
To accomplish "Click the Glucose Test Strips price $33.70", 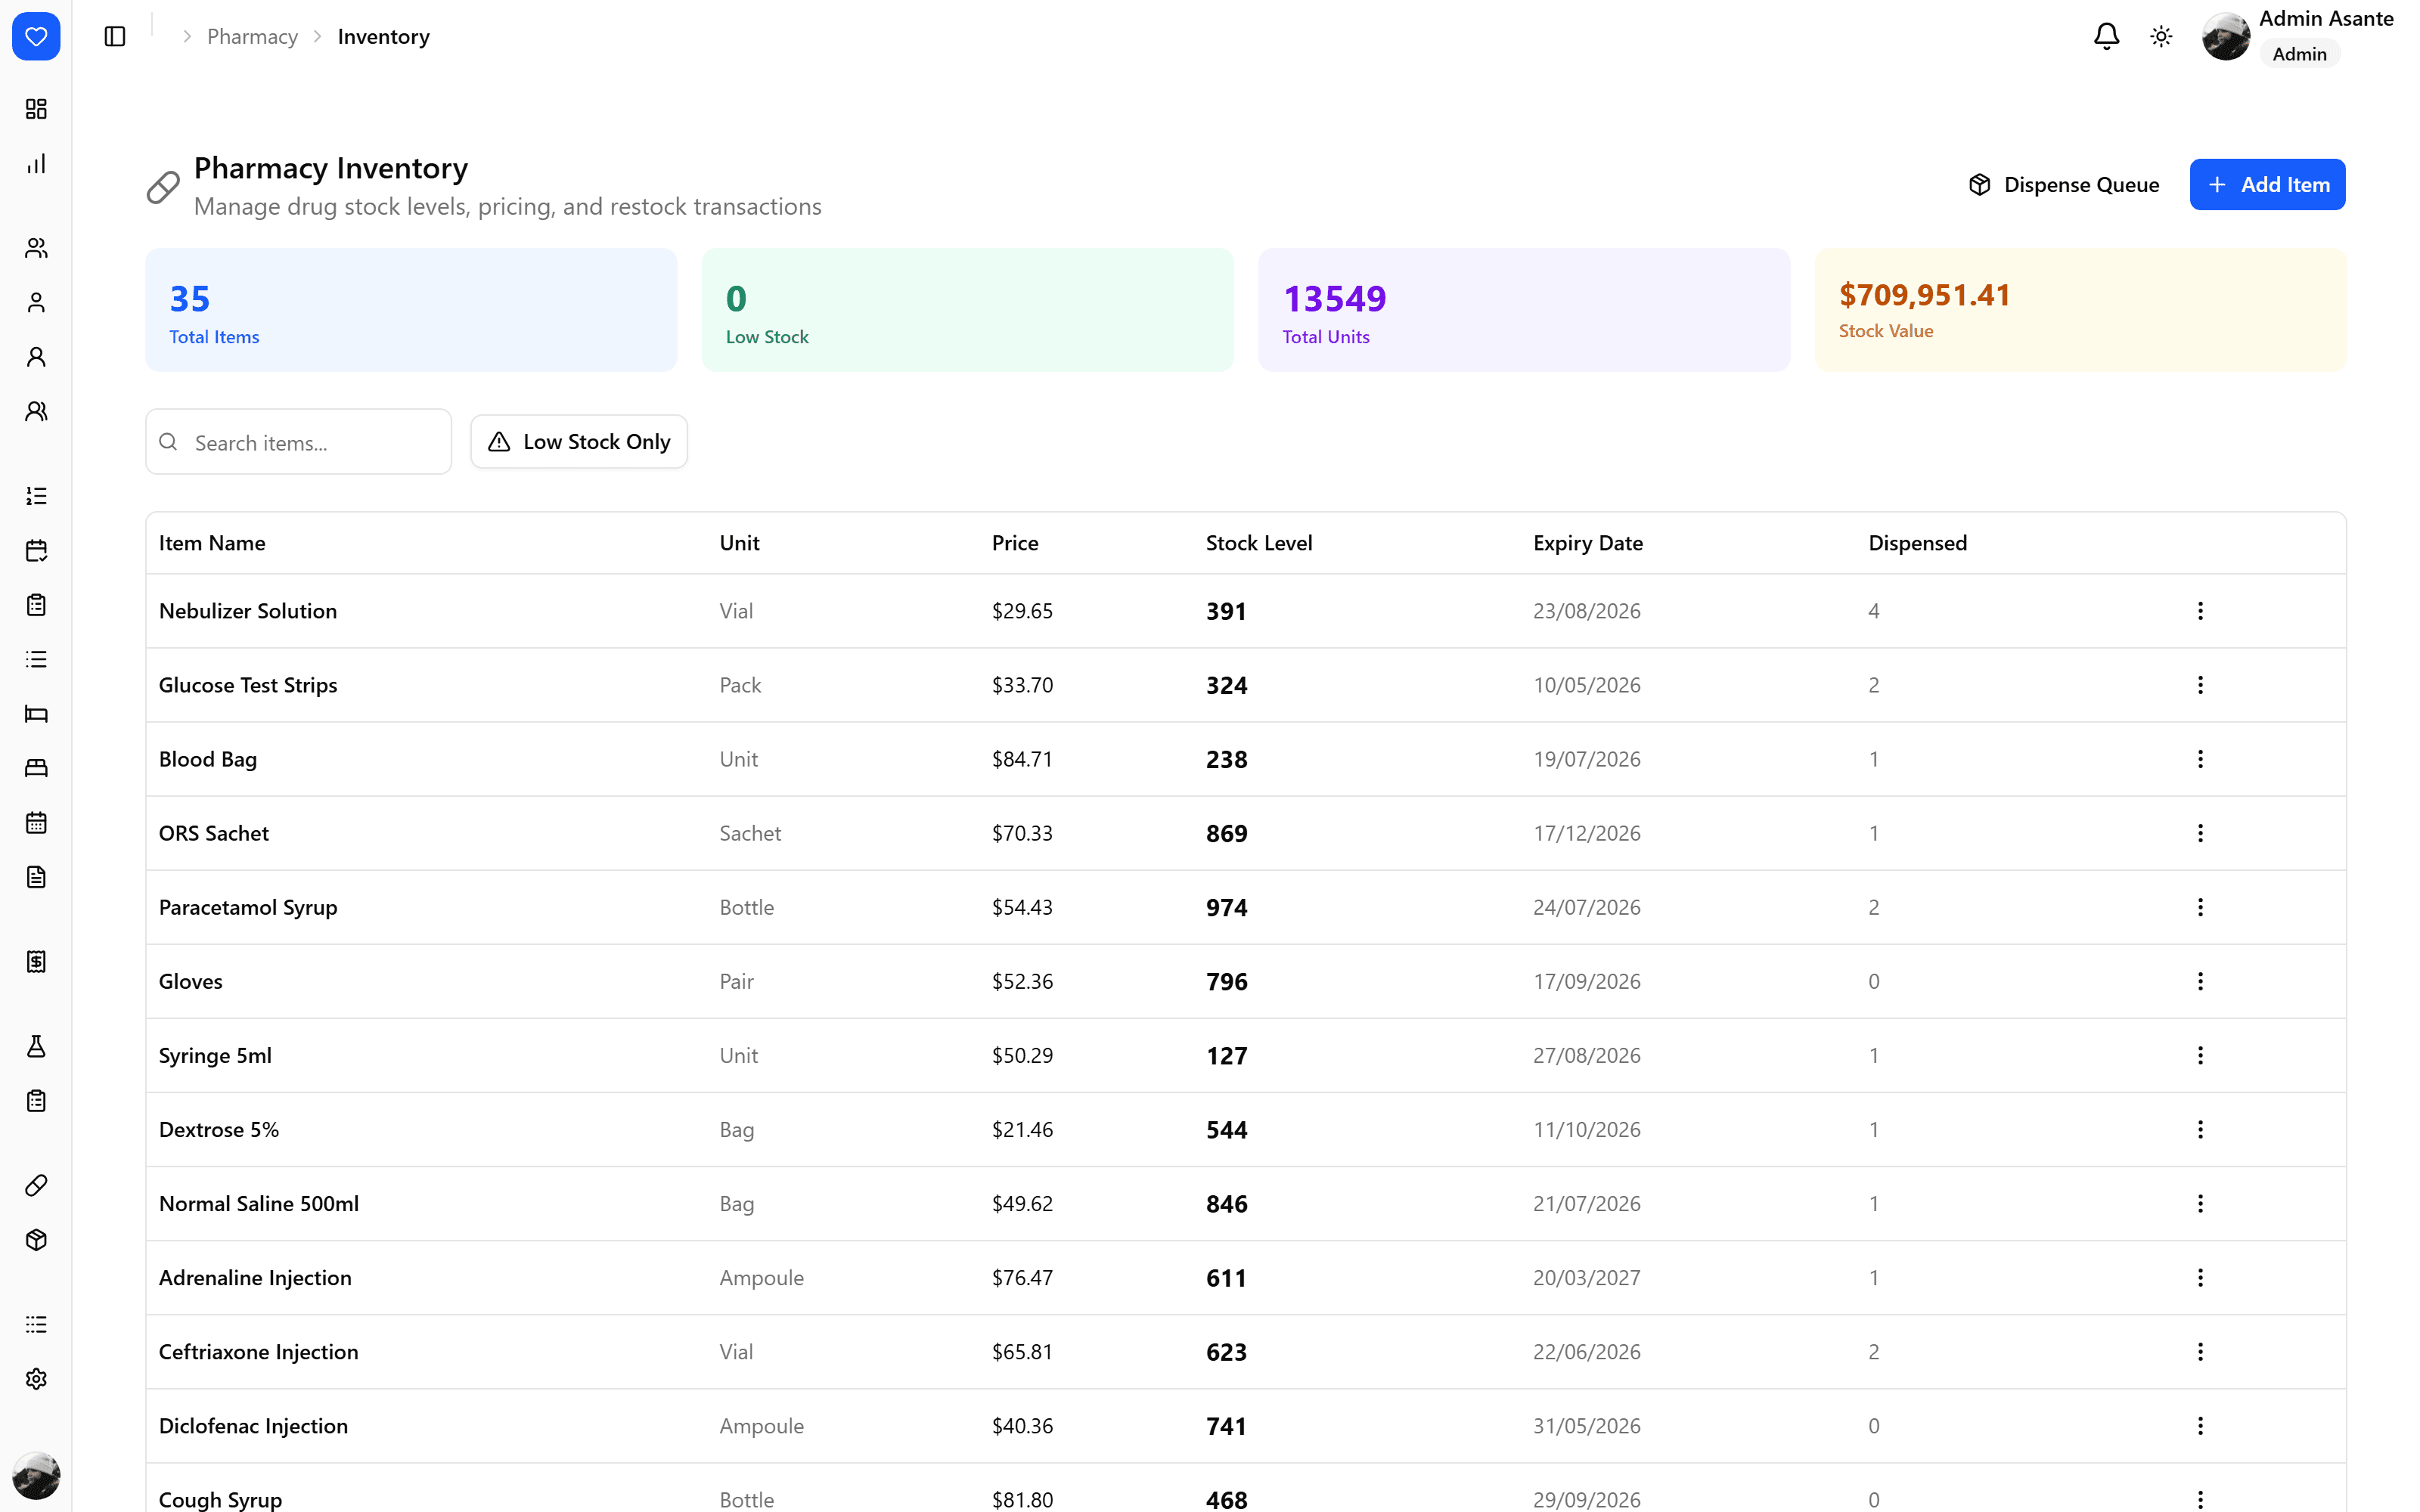I will (1022, 685).
